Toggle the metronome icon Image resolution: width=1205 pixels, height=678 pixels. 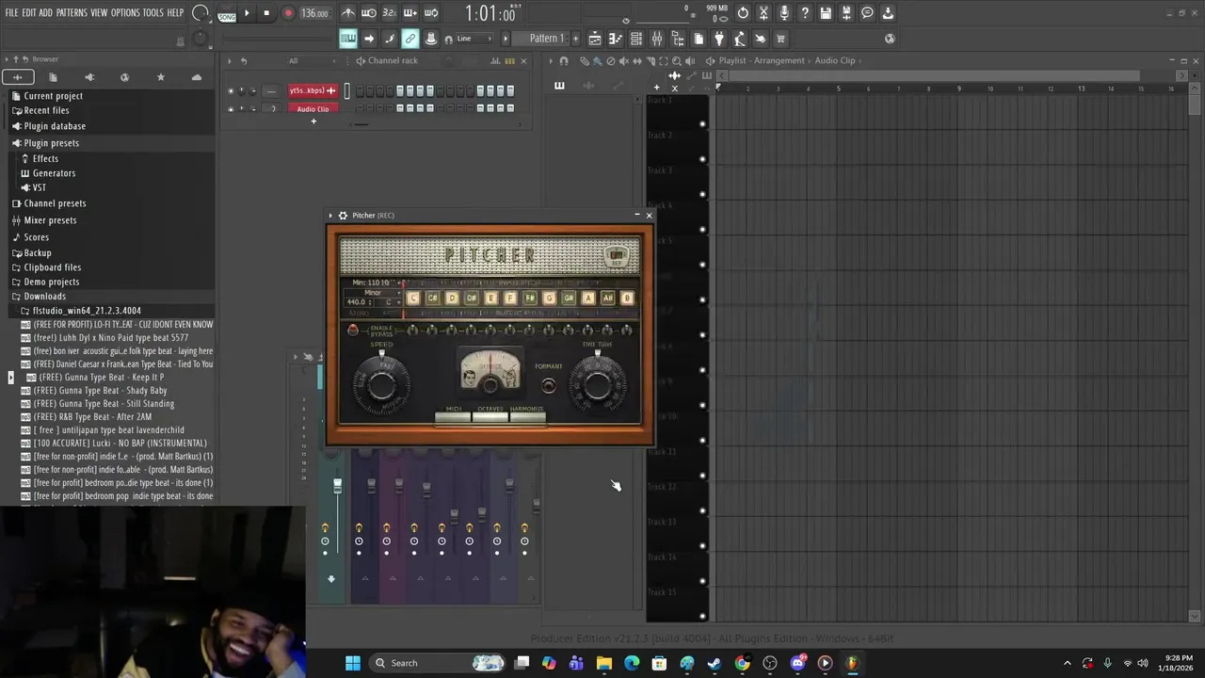pyautogui.click(x=348, y=13)
